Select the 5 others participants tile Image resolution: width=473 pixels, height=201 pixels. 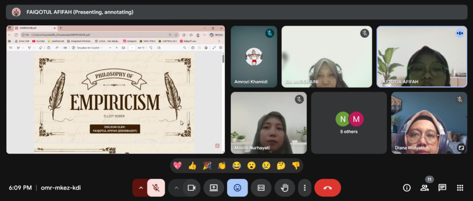(x=349, y=123)
